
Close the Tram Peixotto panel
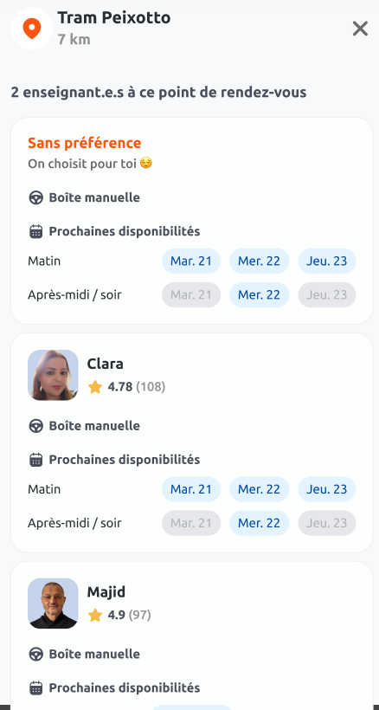point(360,29)
